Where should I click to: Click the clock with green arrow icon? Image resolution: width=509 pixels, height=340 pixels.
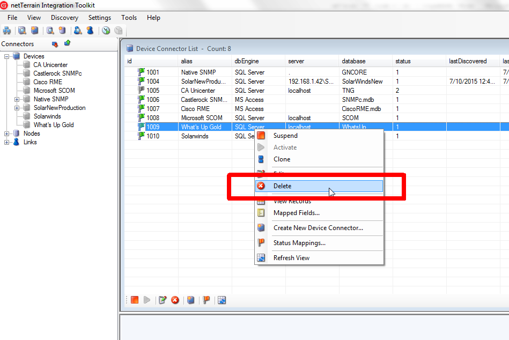(106, 31)
